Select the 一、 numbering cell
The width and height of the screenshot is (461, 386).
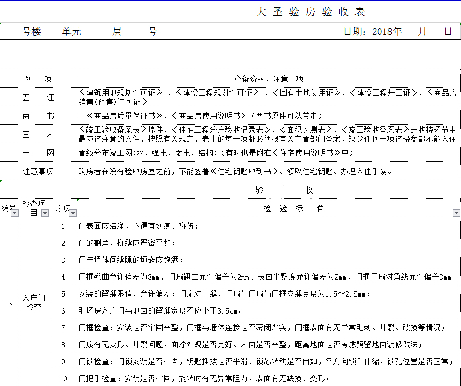tap(9, 302)
